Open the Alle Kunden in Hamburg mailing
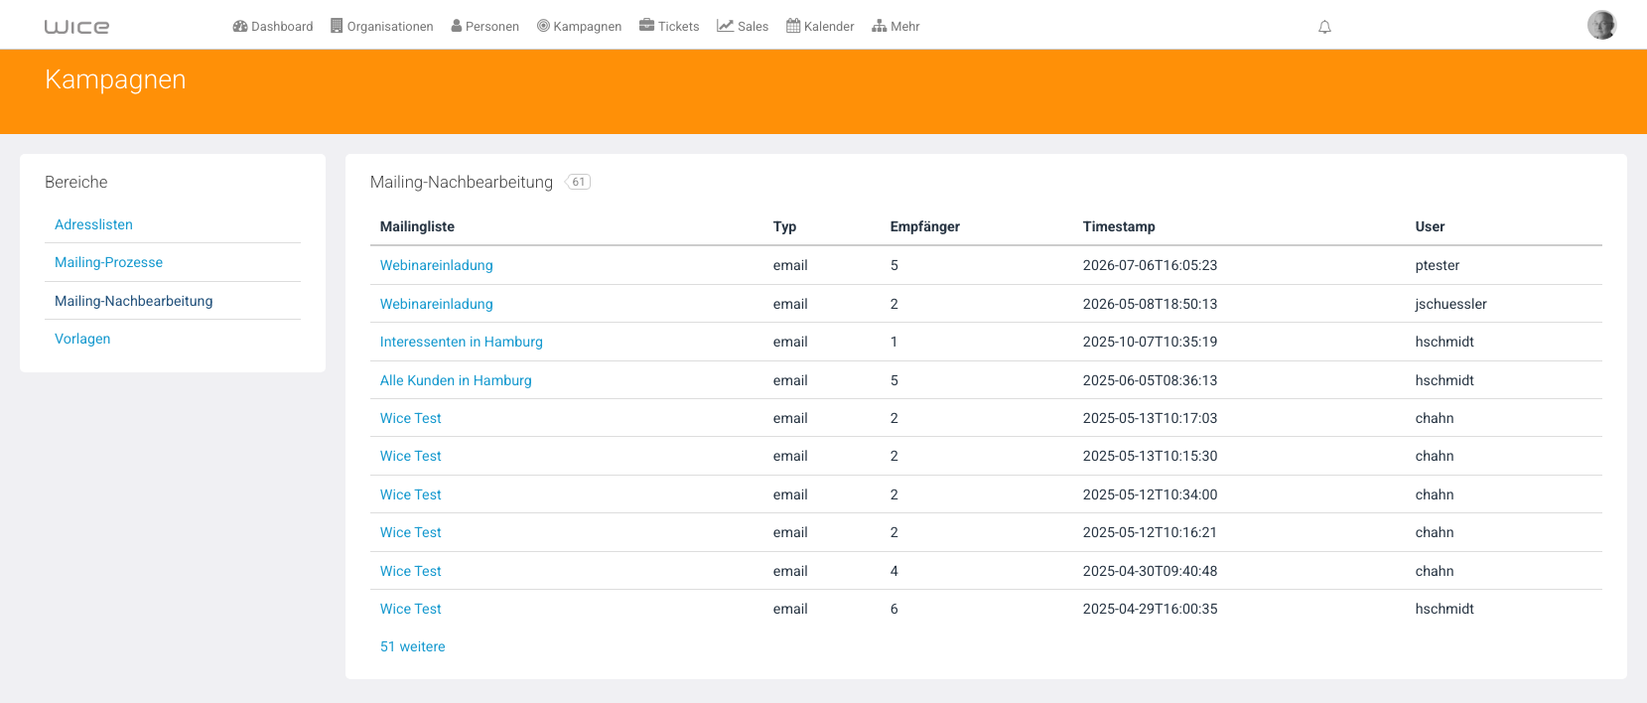 tap(456, 380)
